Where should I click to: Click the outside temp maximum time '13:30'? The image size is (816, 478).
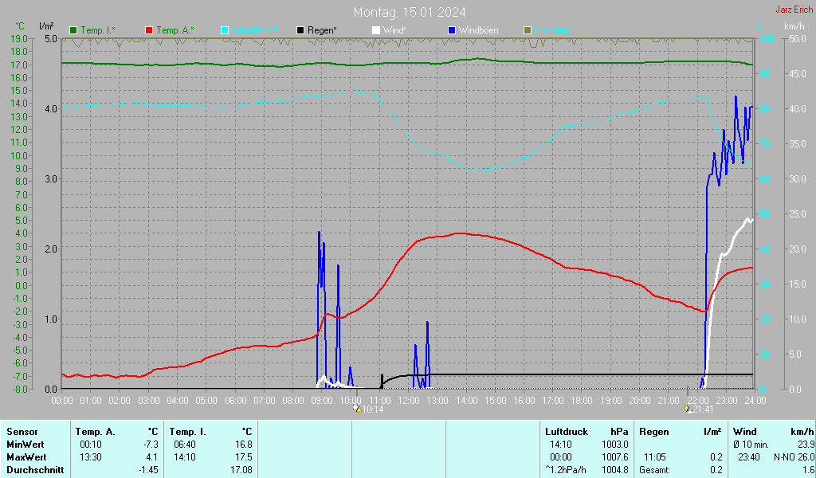click(x=91, y=457)
